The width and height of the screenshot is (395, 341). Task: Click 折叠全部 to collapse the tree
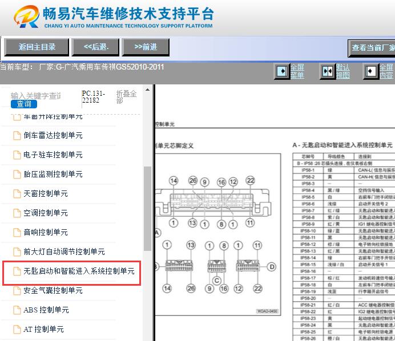(x=127, y=97)
